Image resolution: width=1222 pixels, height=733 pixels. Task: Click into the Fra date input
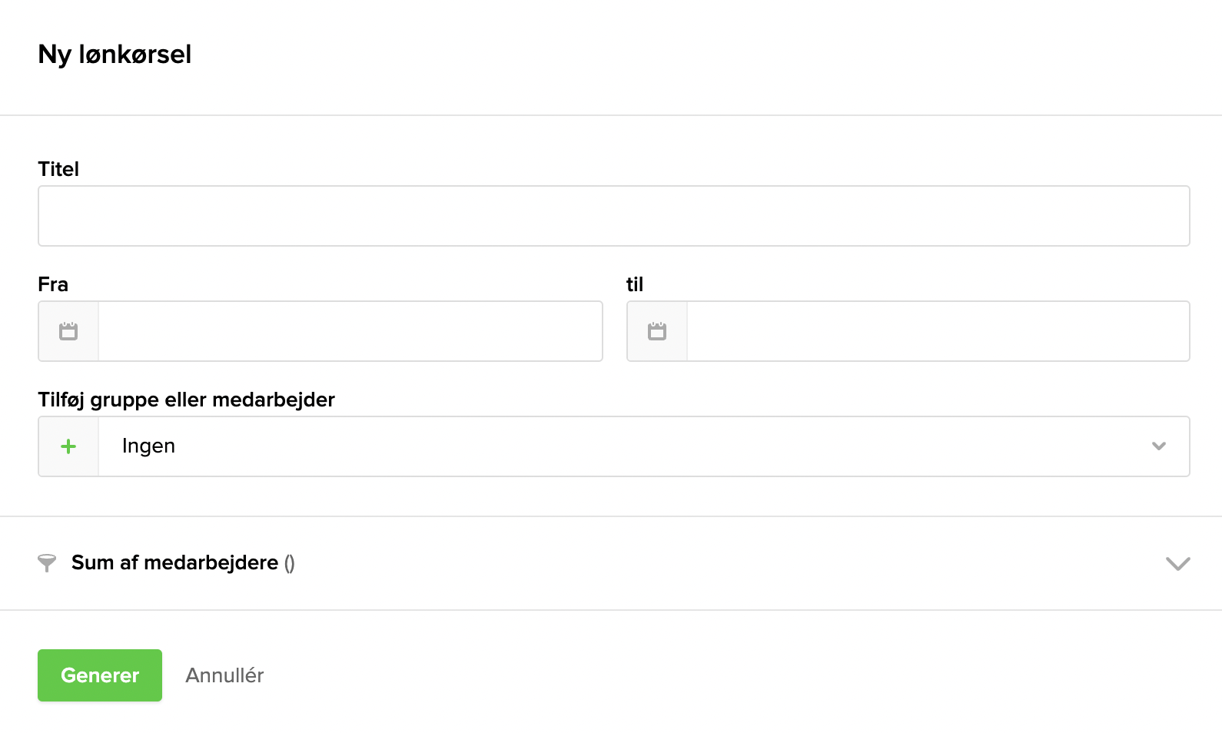click(x=350, y=331)
